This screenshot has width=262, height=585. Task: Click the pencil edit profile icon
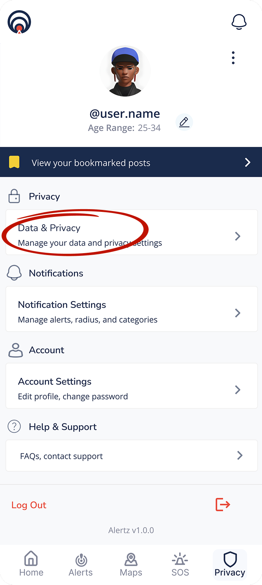click(x=184, y=122)
